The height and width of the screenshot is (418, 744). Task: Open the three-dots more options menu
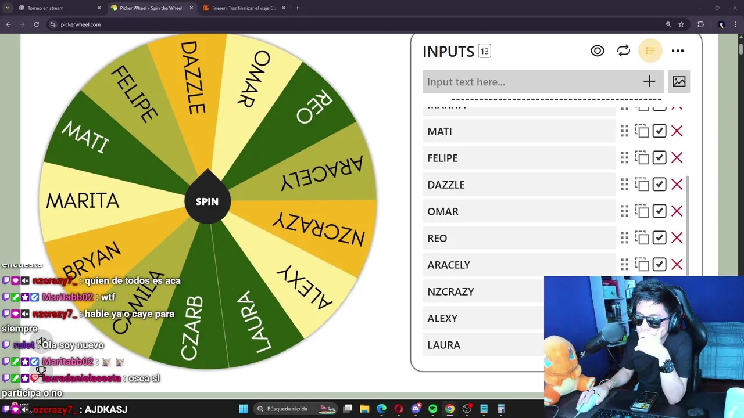(x=678, y=51)
